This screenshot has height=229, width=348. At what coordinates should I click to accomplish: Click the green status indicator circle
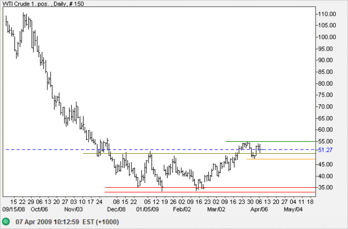[x=6, y=221]
